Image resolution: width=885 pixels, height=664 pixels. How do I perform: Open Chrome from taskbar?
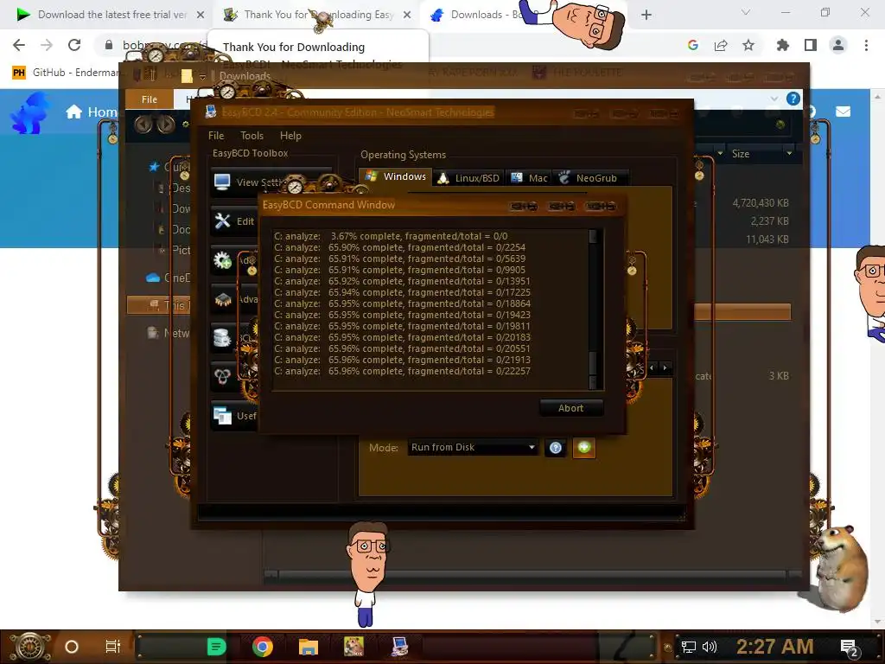point(263,647)
